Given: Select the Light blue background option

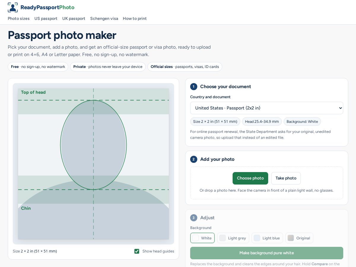Looking at the screenshot, I should [x=267, y=238].
